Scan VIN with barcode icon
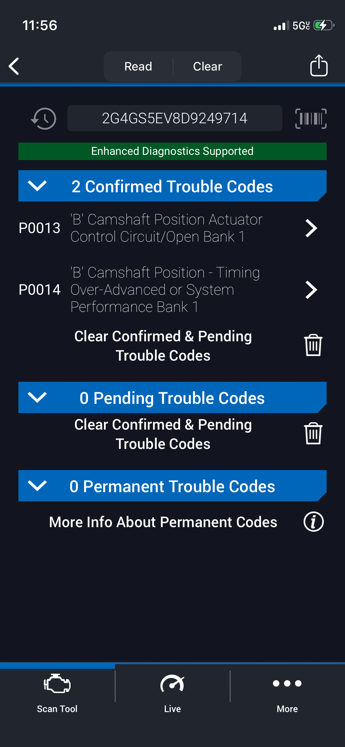Screen dimensions: 345x747 [311, 118]
